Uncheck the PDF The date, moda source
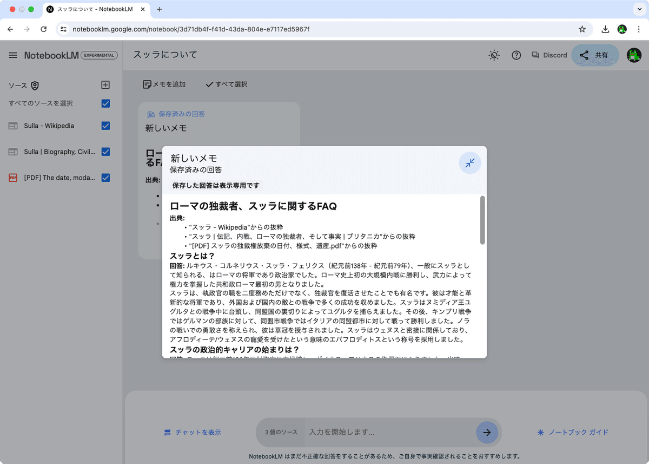This screenshot has width=649, height=464. 105,178
